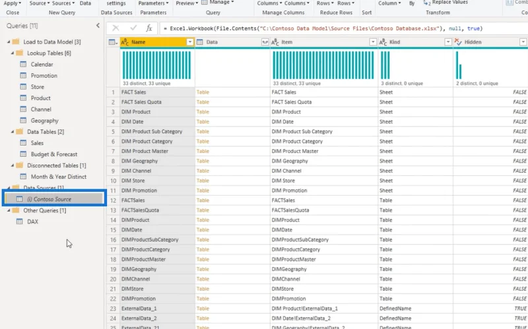Open the Name column filter dropdown
528x329 pixels.
coord(190,42)
